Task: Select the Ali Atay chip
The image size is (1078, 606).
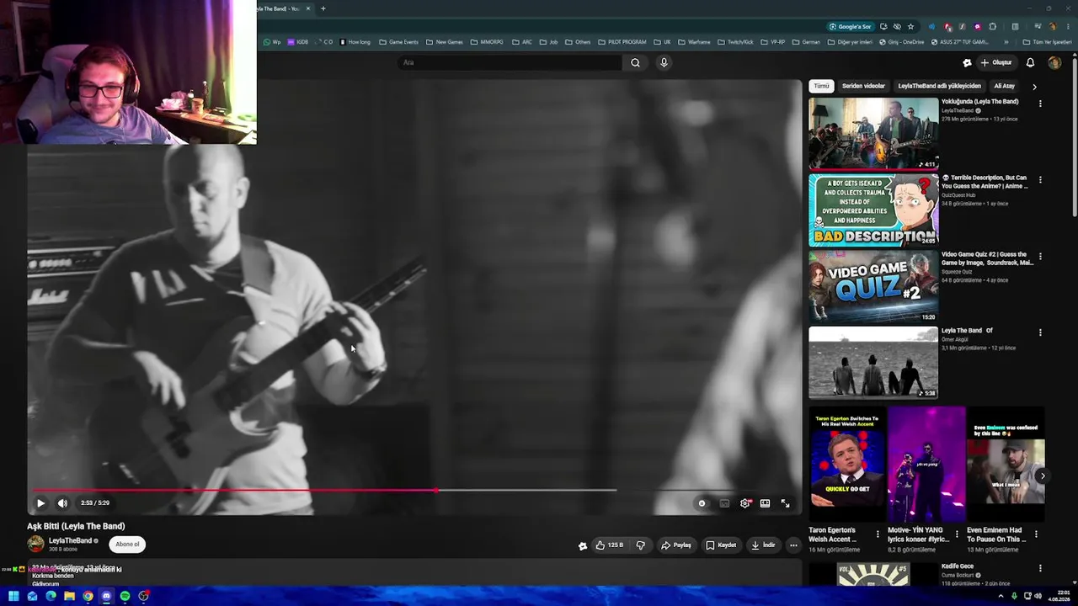Action: click(1004, 86)
